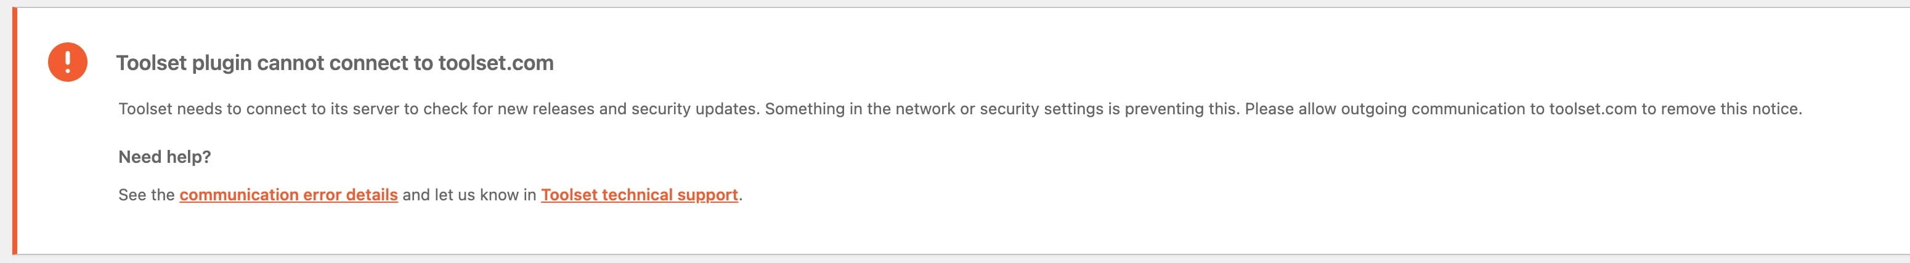Open the communication error details link
The width and height of the screenshot is (1910, 263).
(x=288, y=195)
